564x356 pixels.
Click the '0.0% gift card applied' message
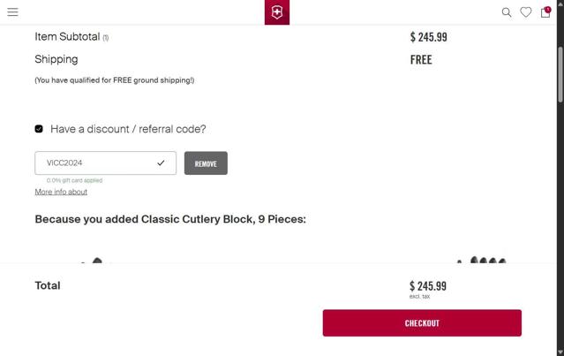pyautogui.click(x=76, y=180)
